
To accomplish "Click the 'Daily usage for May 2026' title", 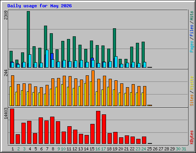I will pos(39,6).
